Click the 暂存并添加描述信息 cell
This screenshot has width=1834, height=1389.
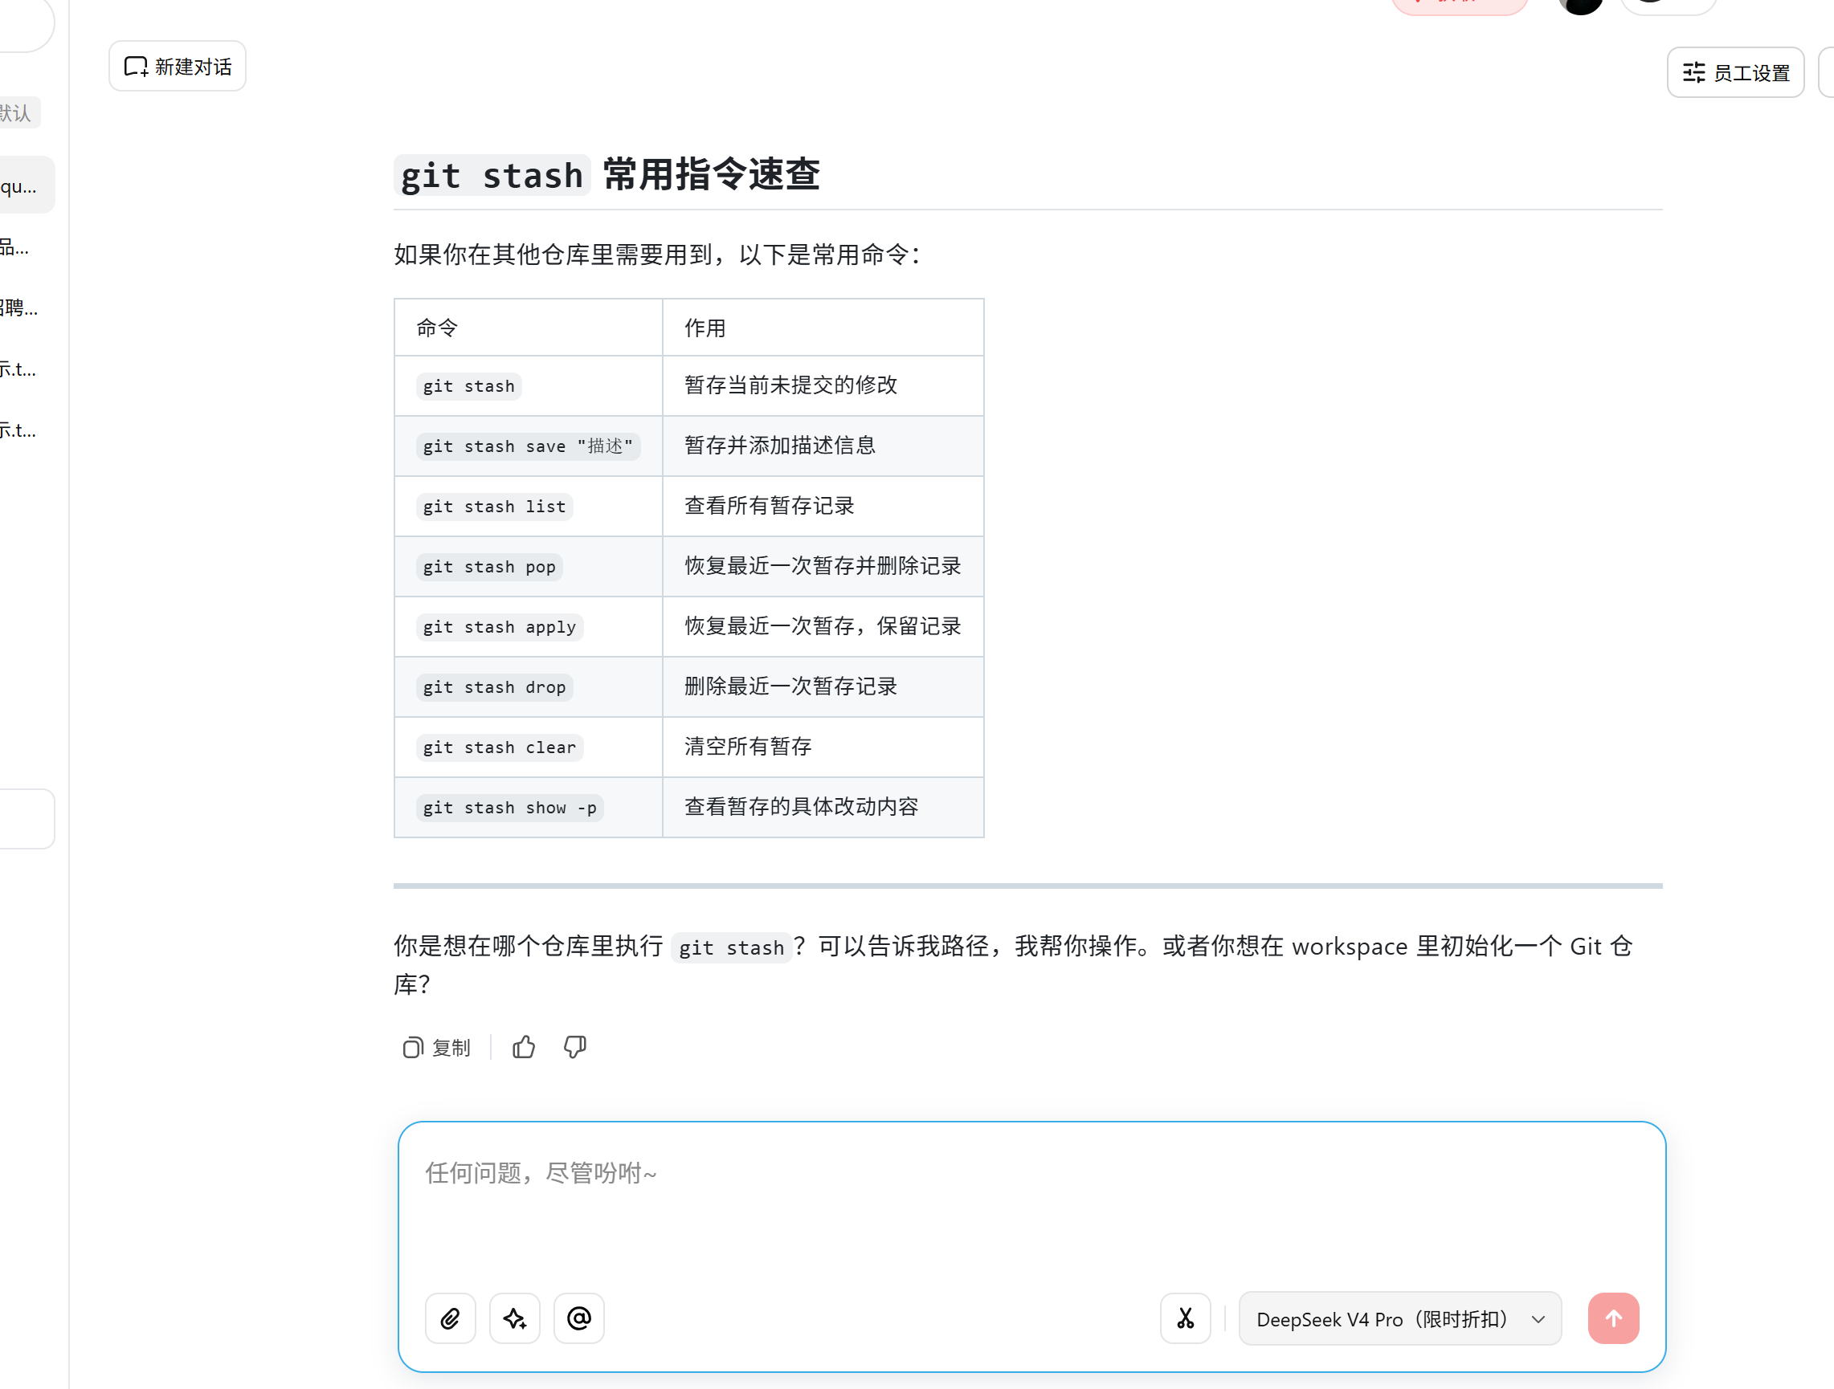coord(823,446)
